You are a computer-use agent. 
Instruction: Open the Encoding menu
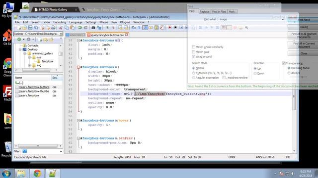(60, 22)
